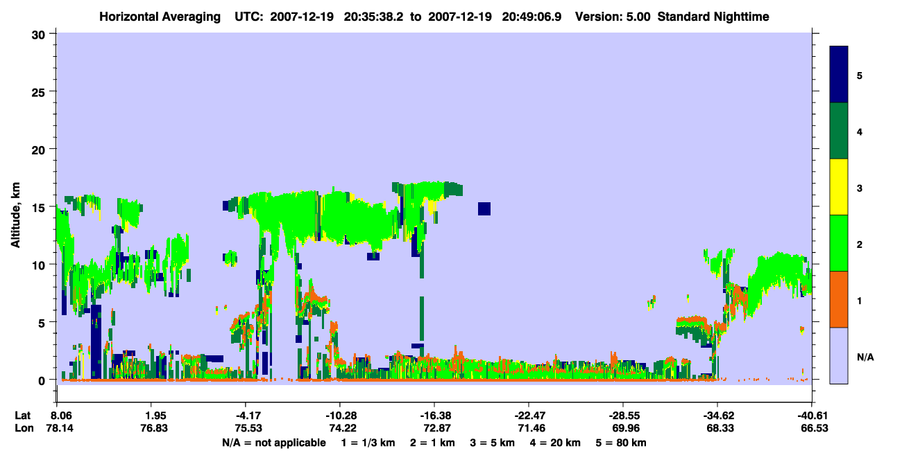Click the longitude value 74.22
Viewport: 902px width, 462px height.
coord(343,428)
